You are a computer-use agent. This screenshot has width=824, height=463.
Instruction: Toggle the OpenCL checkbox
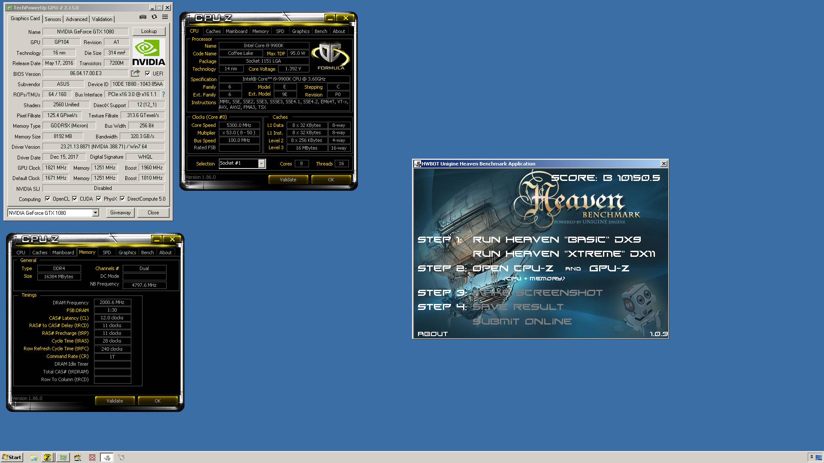(x=48, y=198)
